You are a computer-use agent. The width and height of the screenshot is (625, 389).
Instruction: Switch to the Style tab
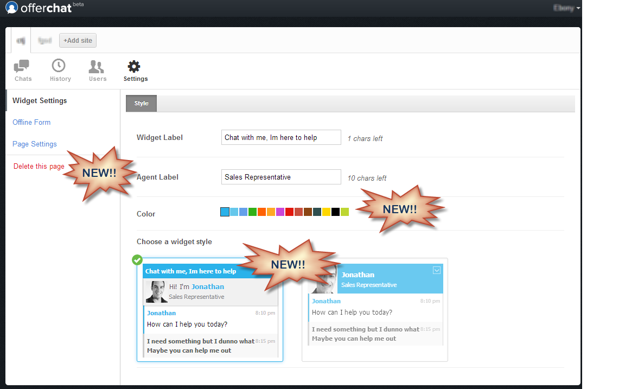coord(141,103)
